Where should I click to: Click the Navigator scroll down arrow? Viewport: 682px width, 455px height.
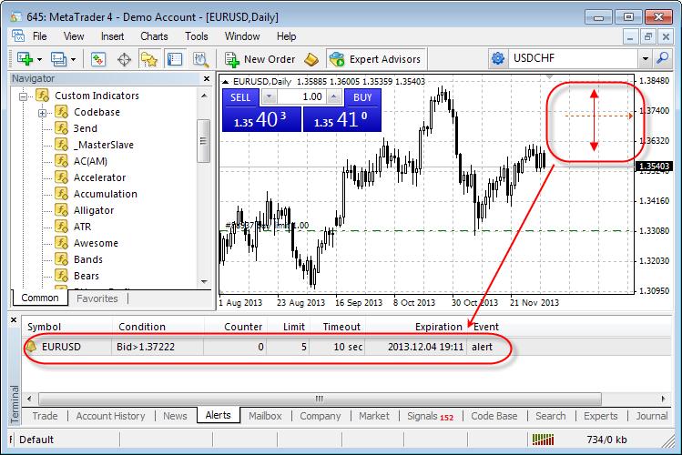click(x=204, y=281)
